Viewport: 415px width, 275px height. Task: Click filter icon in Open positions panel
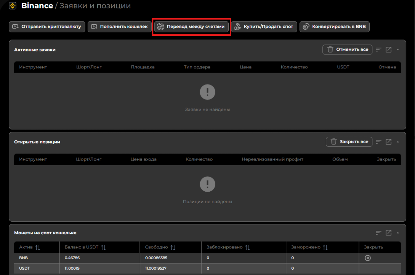point(378,142)
